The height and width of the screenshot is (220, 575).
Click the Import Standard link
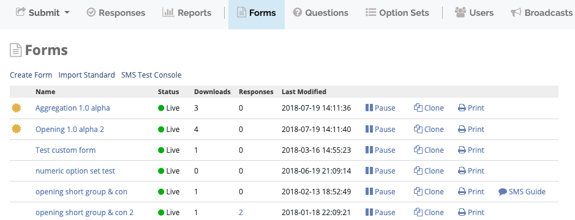(86, 75)
